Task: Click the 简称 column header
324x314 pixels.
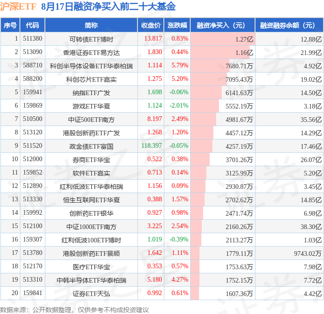Action: [x=91, y=25]
